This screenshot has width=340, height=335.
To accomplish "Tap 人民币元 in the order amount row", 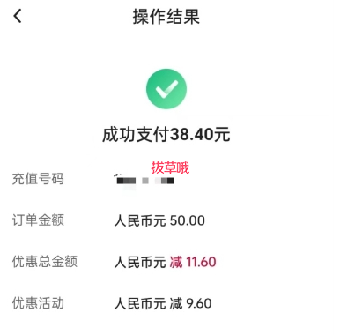I will click(140, 220).
